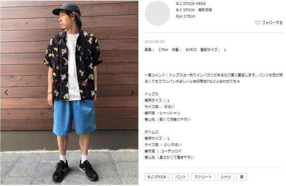Click the blue shorts in photo
Screen dimensions: 286x186
tap(74, 117)
